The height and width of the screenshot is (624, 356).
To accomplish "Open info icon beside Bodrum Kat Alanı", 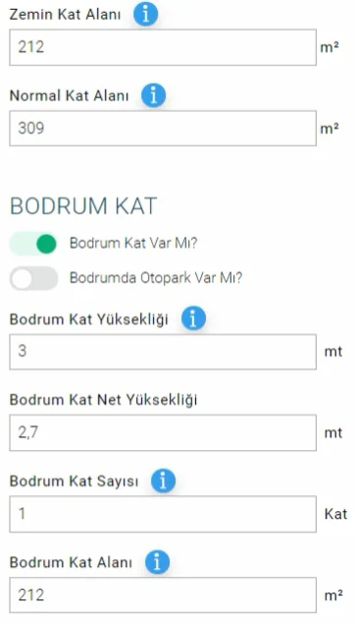I will [157, 562].
